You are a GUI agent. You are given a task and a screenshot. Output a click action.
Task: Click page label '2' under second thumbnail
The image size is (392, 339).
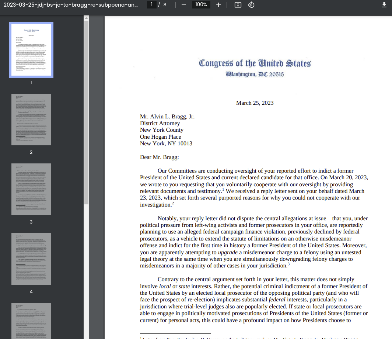[31, 152]
